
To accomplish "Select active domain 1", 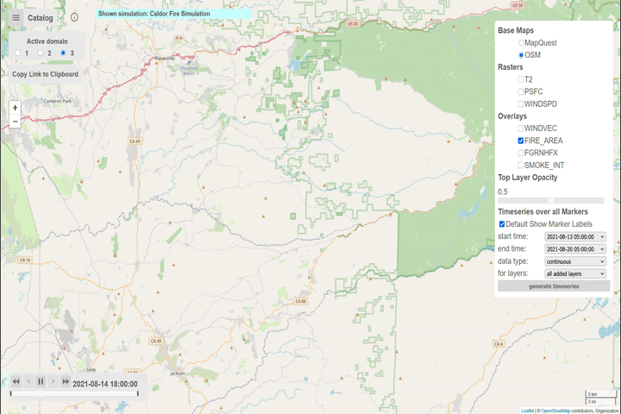I will 18,53.
